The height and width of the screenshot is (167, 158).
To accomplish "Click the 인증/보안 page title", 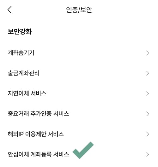I will tap(79, 10).
